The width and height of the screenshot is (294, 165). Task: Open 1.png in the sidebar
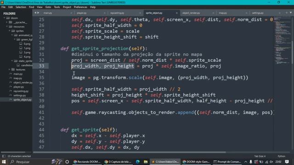[27, 48]
